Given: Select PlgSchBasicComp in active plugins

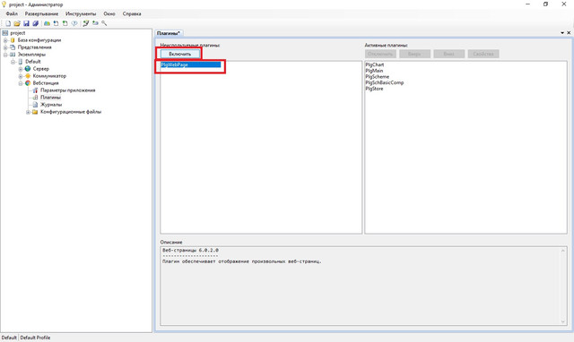Looking at the screenshot, I should click(x=385, y=82).
